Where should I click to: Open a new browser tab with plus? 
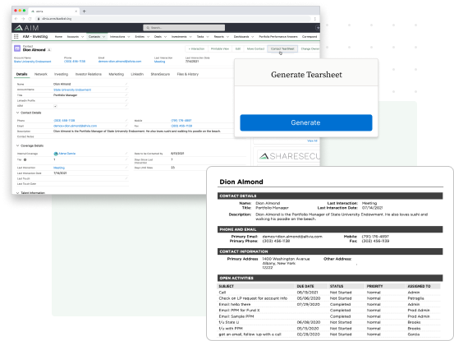click(x=85, y=11)
